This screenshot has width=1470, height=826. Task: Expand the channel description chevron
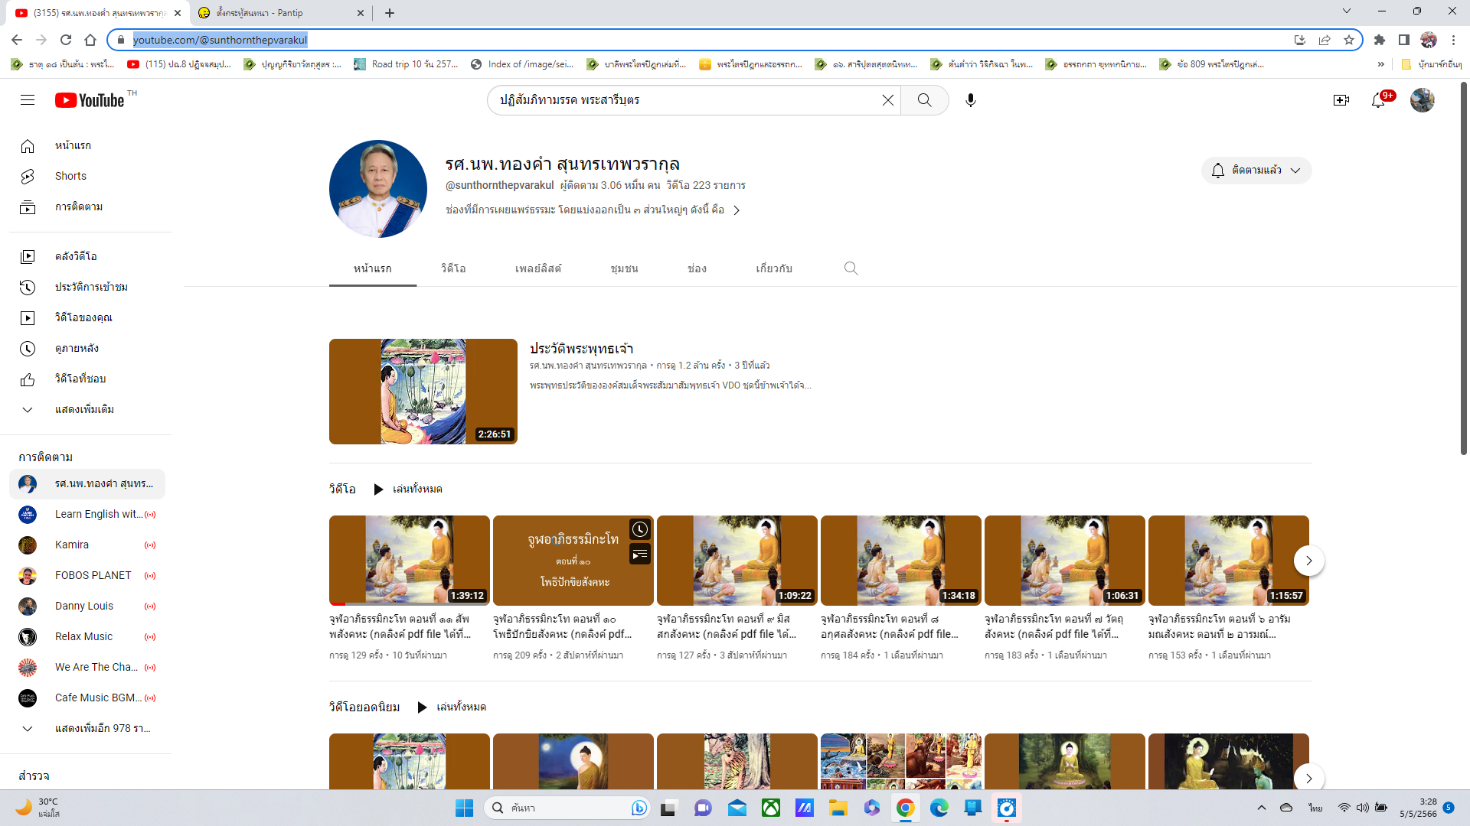tap(737, 210)
